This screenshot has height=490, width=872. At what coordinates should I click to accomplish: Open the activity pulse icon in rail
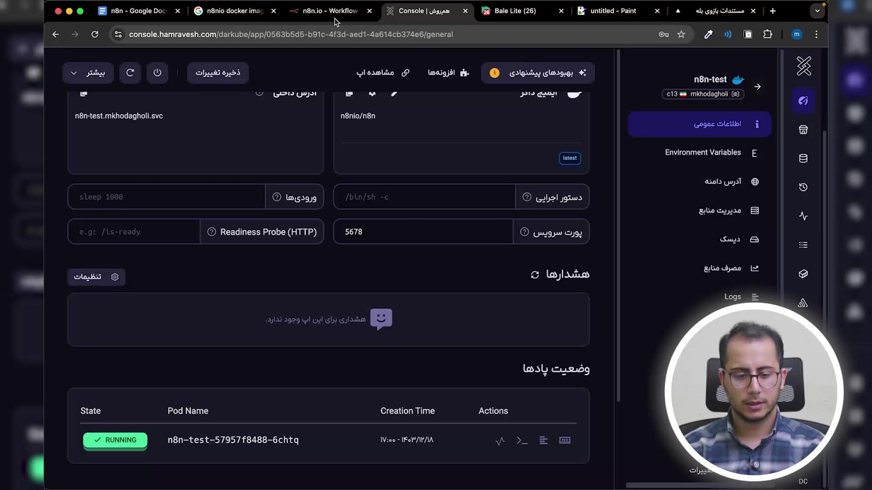point(803,216)
